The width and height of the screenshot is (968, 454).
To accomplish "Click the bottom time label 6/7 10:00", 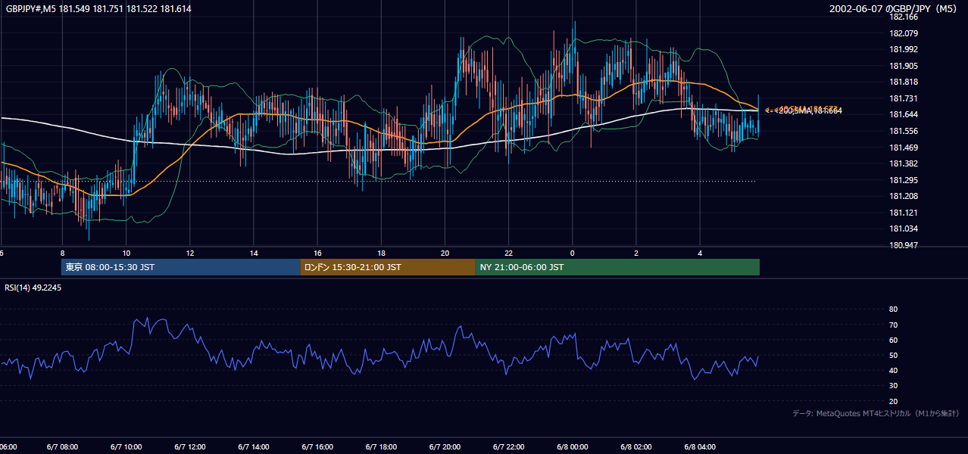I will coord(126,447).
